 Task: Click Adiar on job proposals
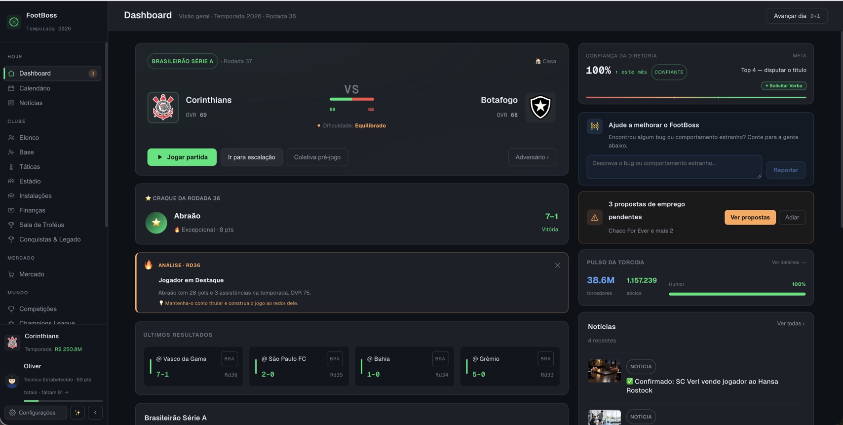tap(792, 217)
